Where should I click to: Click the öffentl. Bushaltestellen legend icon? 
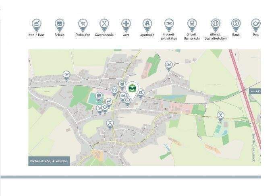click(x=216, y=25)
